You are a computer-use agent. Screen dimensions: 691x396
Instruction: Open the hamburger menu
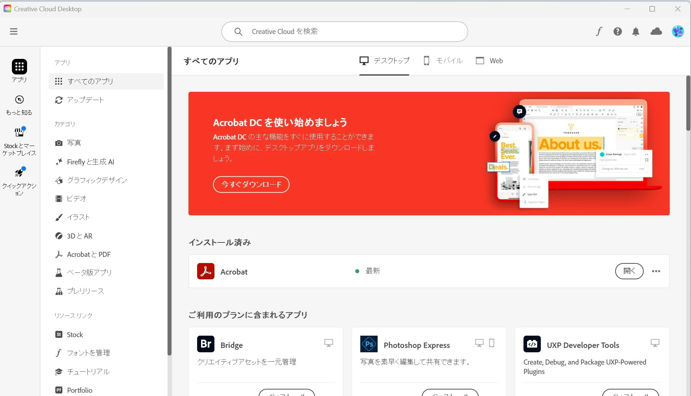14,31
